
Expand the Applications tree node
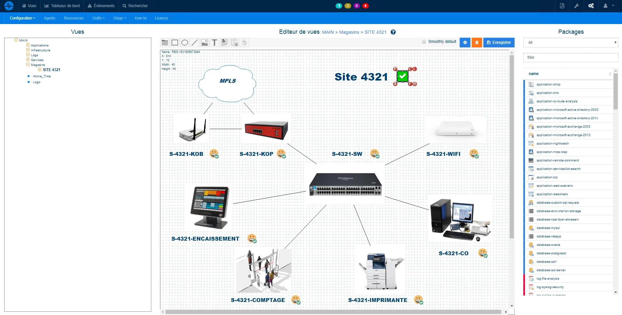point(28,45)
